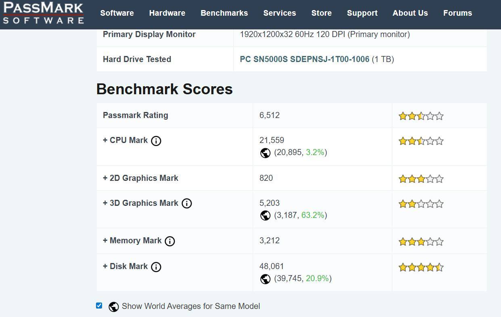The height and width of the screenshot is (317, 501).
Task: Click the 2D Graphics score 820
Action: [x=266, y=178]
